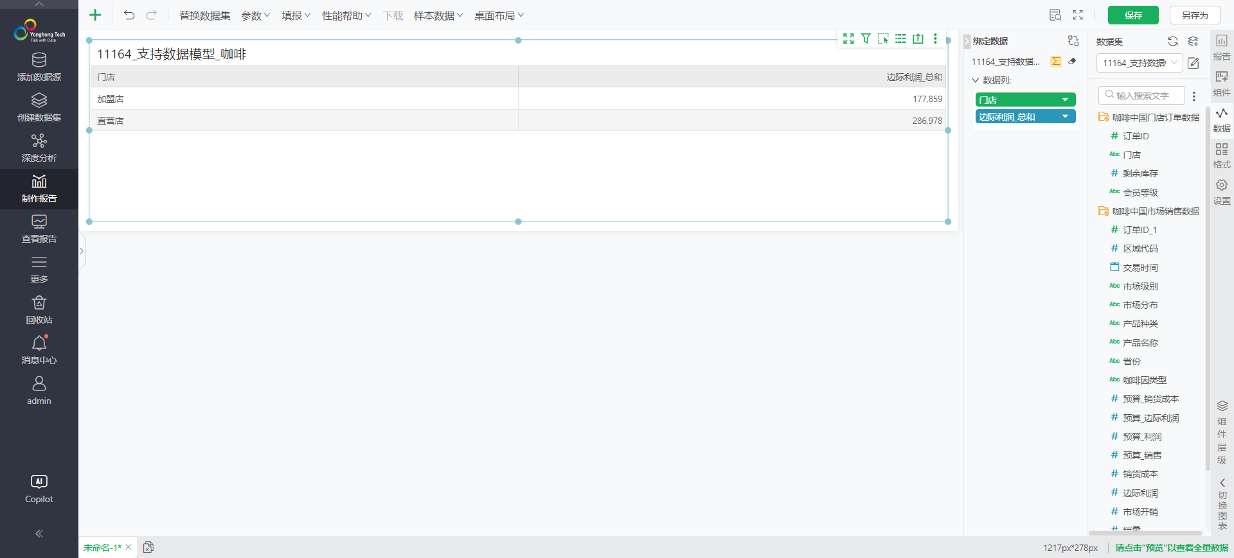Open 回收站 recycle bin
The height and width of the screenshot is (558, 1234).
point(39,310)
